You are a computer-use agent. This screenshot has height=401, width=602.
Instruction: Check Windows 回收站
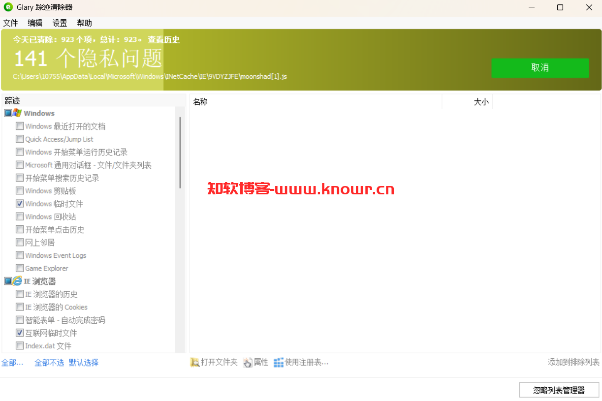point(20,216)
